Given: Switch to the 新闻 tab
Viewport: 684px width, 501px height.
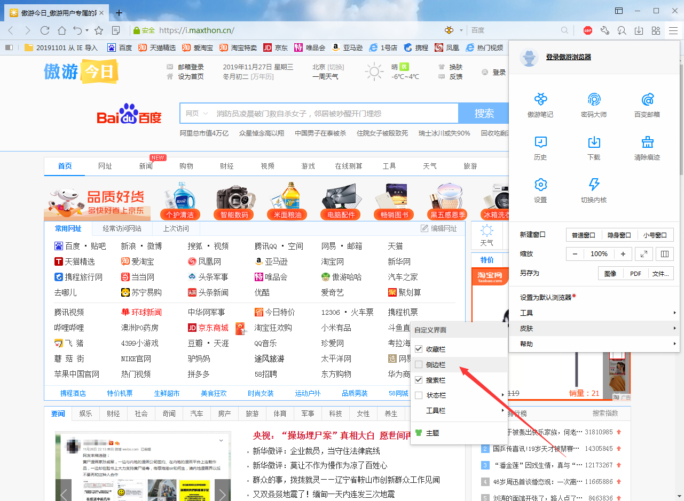Looking at the screenshot, I should (146, 166).
